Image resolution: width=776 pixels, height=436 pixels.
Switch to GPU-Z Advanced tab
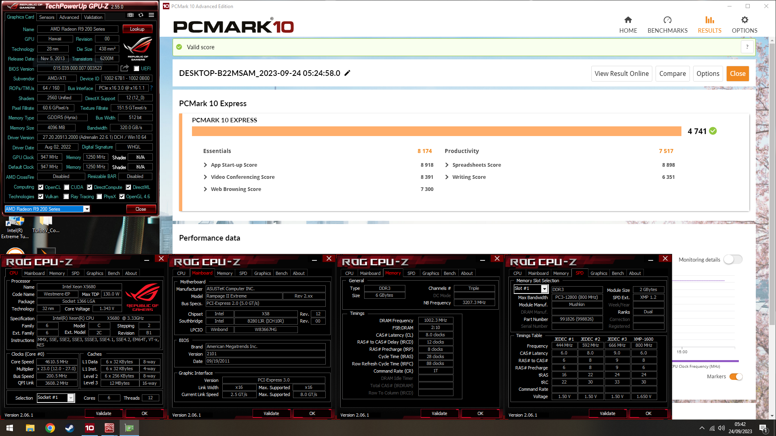[x=69, y=17]
